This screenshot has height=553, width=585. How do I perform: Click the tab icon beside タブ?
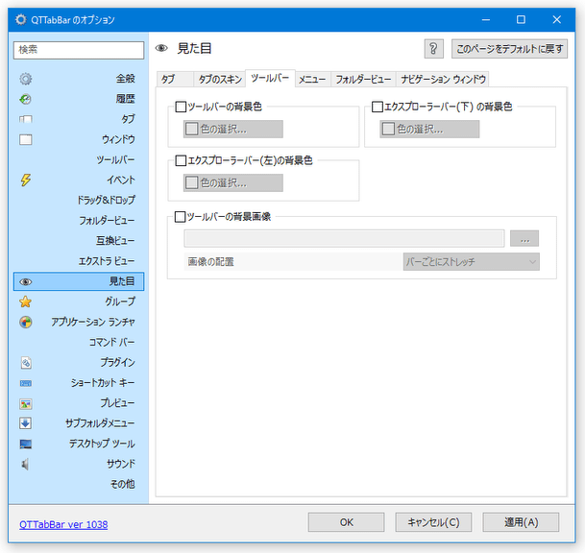[x=25, y=119]
